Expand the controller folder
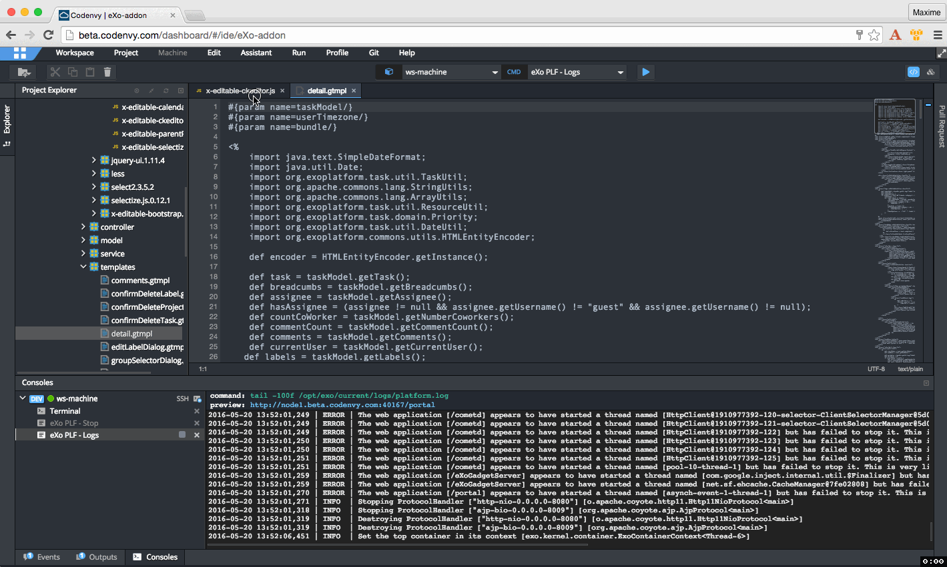This screenshot has height=567, width=947. [83, 227]
